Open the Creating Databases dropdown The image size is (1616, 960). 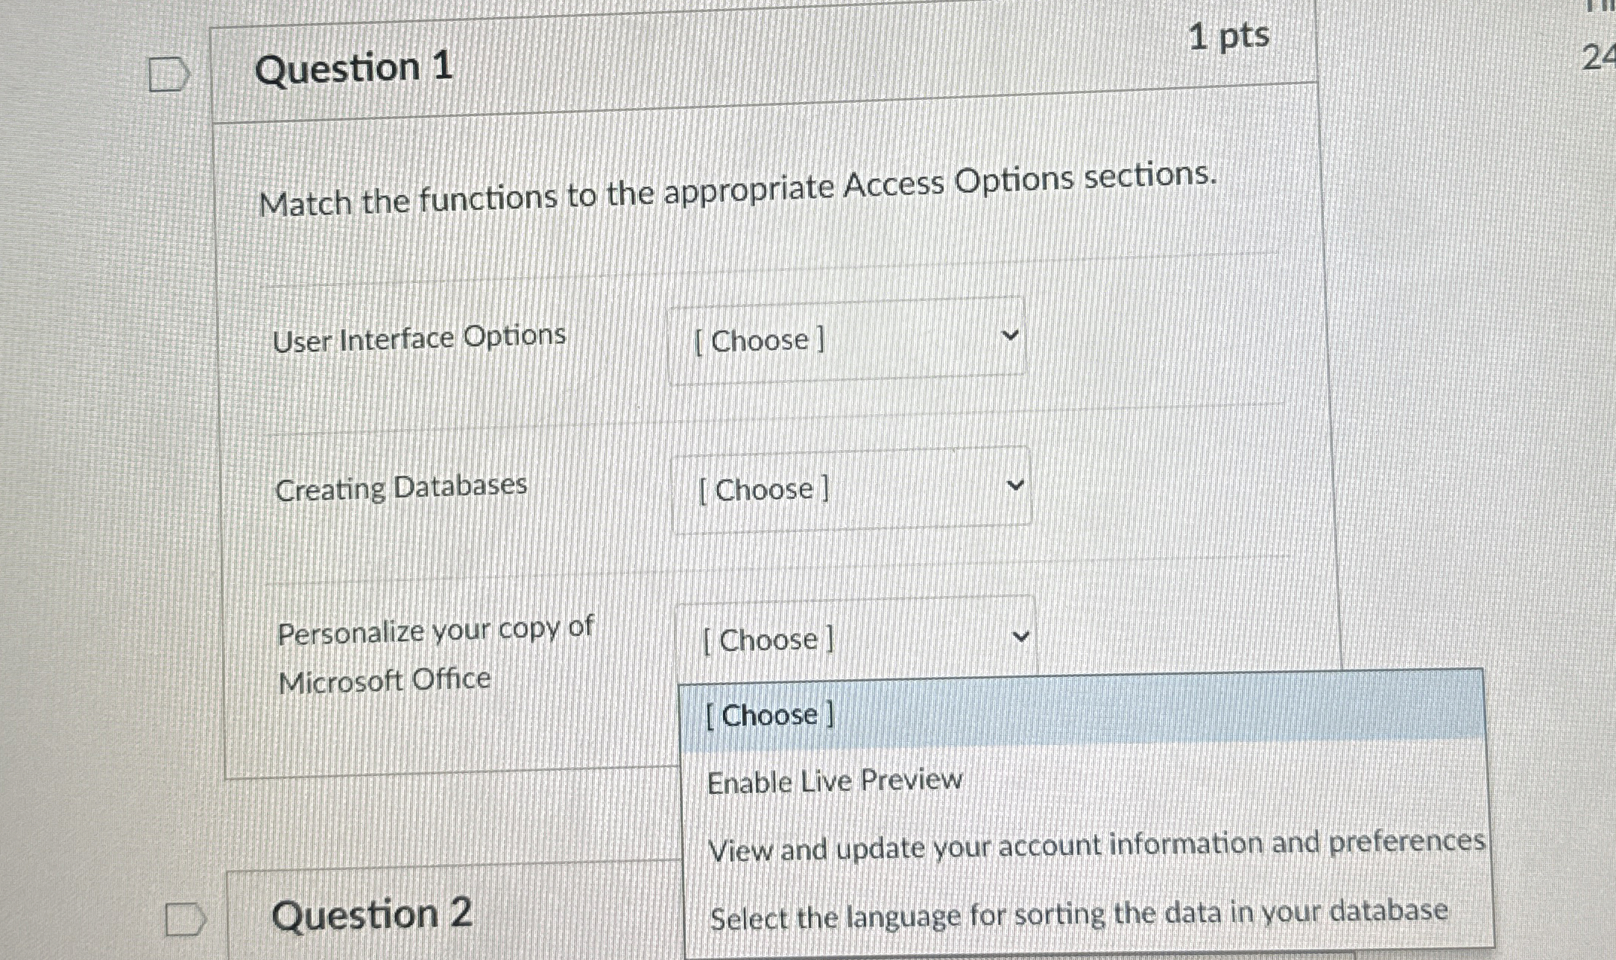(850, 489)
